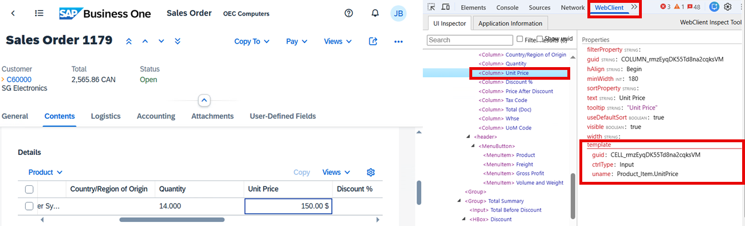Image resolution: width=745 pixels, height=226 pixels.
Task: Open the DevTools Sources tab
Action: [540, 7]
